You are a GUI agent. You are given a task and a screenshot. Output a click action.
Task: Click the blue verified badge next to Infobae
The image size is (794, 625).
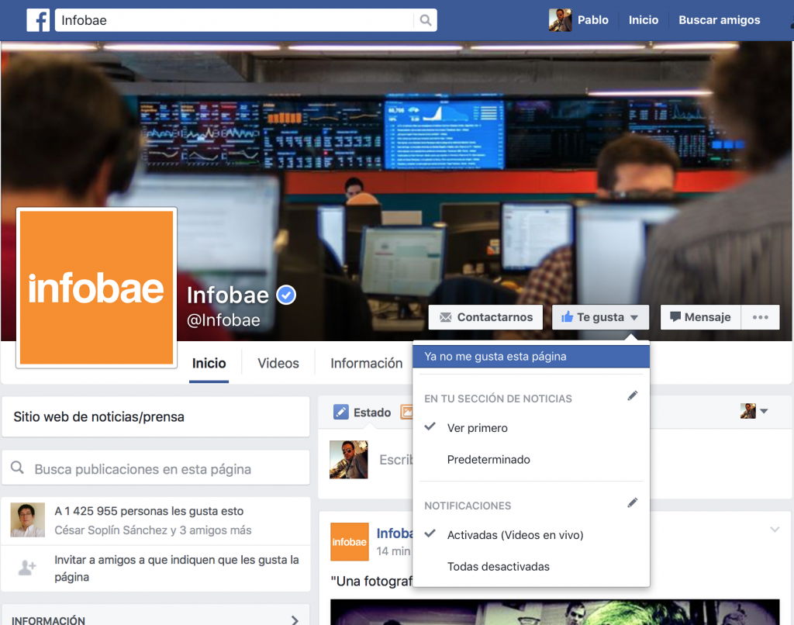(x=286, y=295)
